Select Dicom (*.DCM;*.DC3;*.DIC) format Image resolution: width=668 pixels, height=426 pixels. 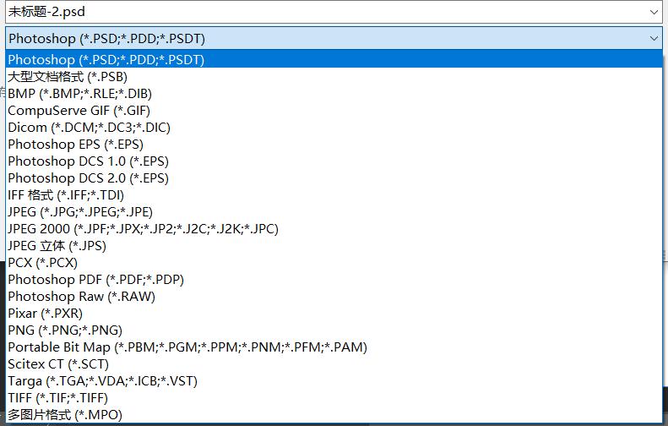coord(334,127)
